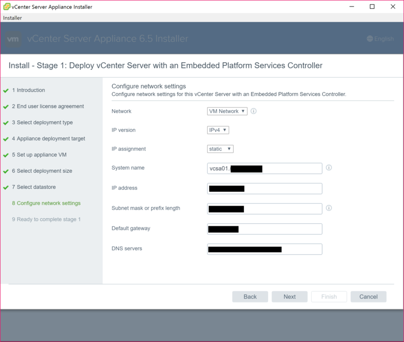Screen dimensions: 404x342
Task: Open the IP version IPv4 dropdown
Action: click(218, 130)
